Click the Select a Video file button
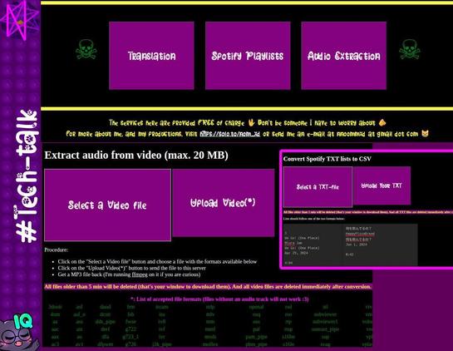Screen dimensions: 453x351 click(x=107, y=205)
